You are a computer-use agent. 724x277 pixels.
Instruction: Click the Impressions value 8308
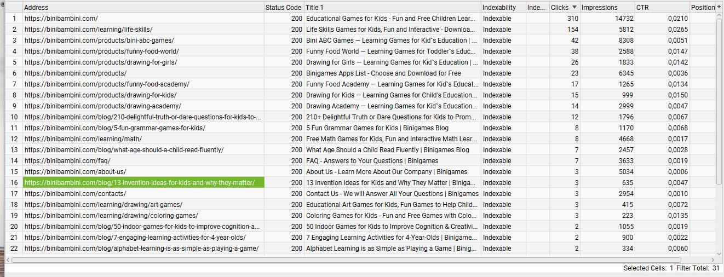[626, 41]
